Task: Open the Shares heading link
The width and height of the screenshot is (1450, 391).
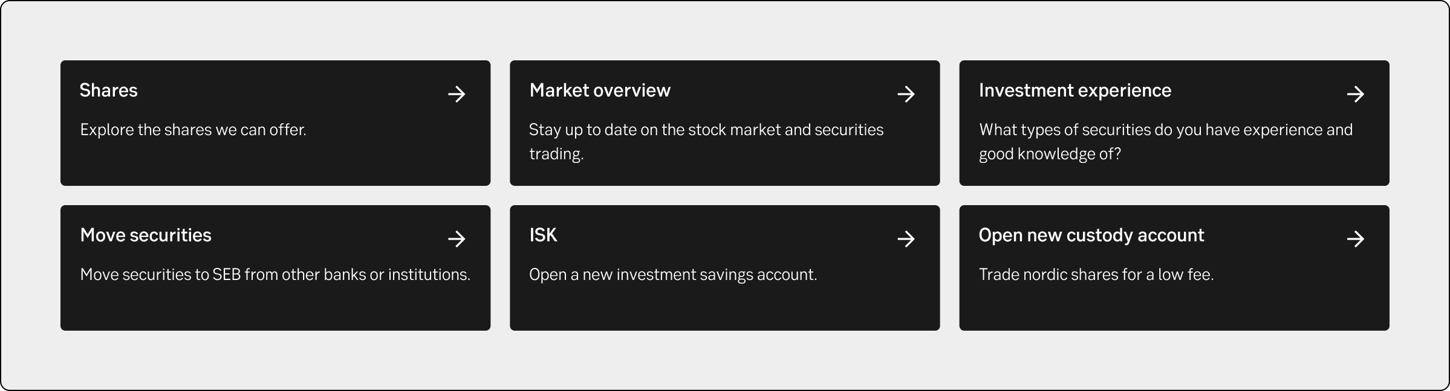Action: pyautogui.click(x=109, y=91)
